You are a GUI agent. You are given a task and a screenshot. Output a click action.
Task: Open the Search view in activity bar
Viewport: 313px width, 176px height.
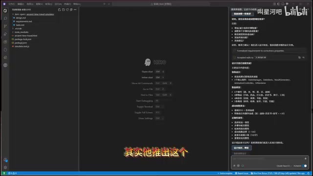tap(5, 19)
